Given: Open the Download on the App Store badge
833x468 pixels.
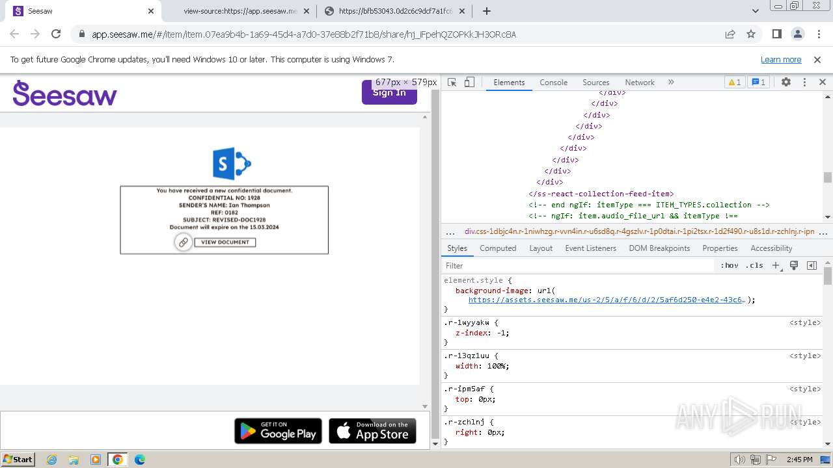Looking at the screenshot, I should [x=373, y=431].
